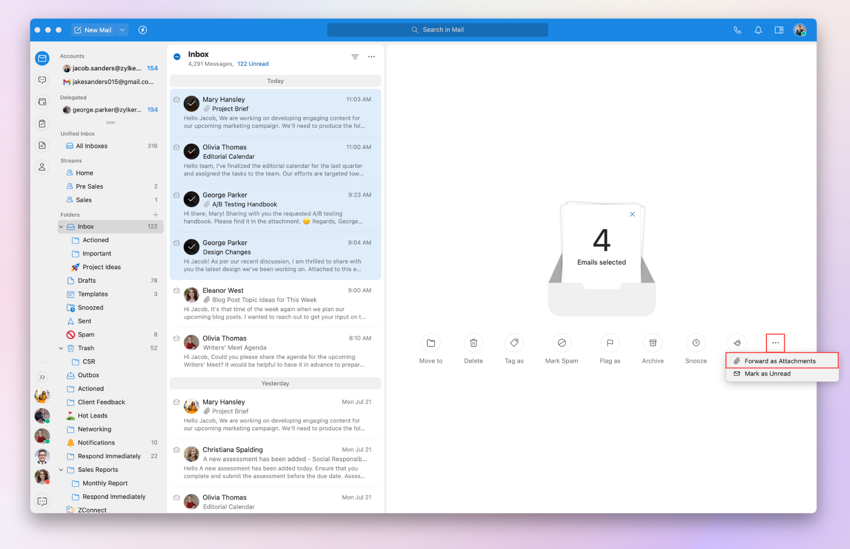Open All Inboxes unified view
850x549 pixels.
coord(111,146)
